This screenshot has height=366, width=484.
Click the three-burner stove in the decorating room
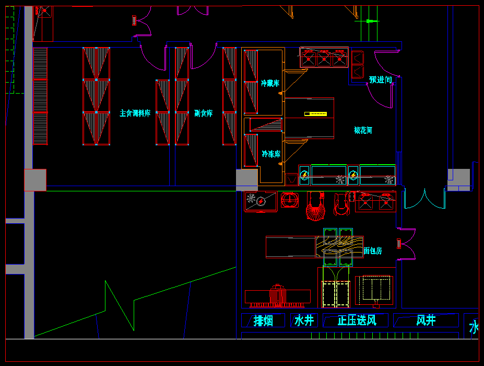point(324,58)
